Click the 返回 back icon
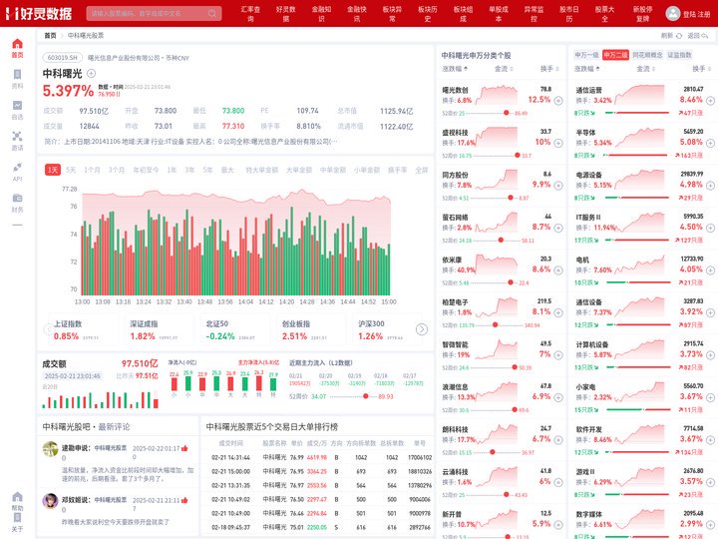This screenshot has height=539, width=718. (705, 36)
